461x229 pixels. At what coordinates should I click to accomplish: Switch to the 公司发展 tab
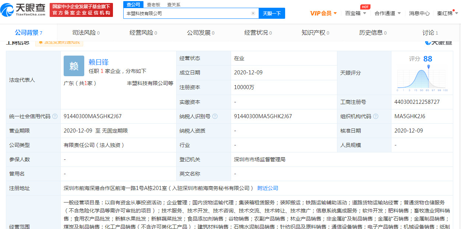(x=201, y=33)
